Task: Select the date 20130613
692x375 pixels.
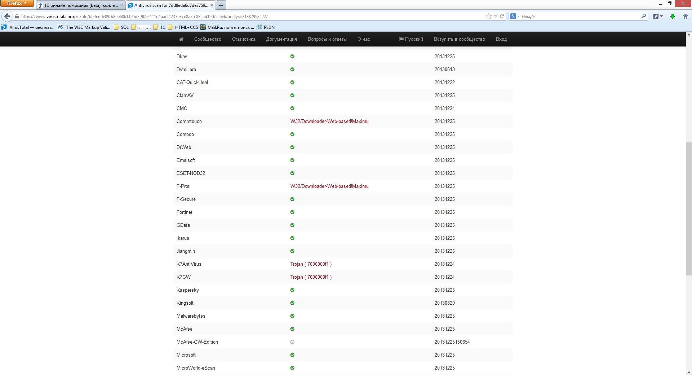Action: pyautogui.click(x=445, y=69)
